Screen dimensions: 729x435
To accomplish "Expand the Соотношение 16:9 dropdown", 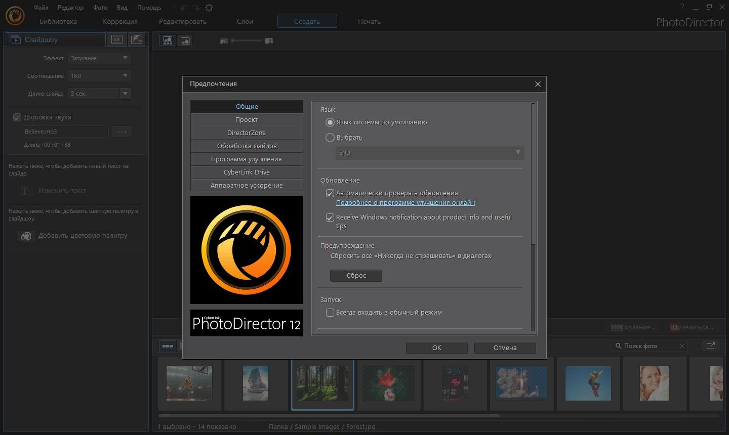I will [99, 76].
